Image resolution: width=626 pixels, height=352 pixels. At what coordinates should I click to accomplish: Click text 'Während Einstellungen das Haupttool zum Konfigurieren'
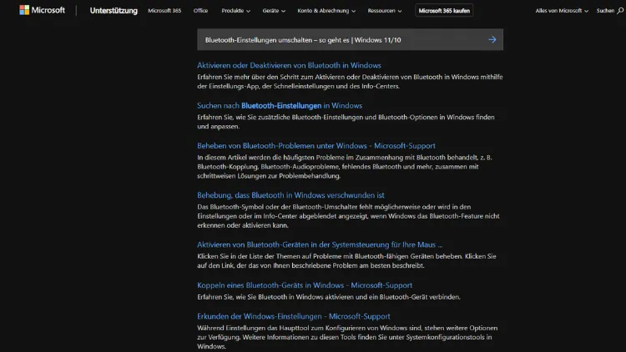(347, 337)
